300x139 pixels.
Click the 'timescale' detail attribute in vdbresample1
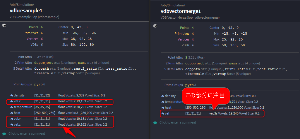tap(44, 73)
